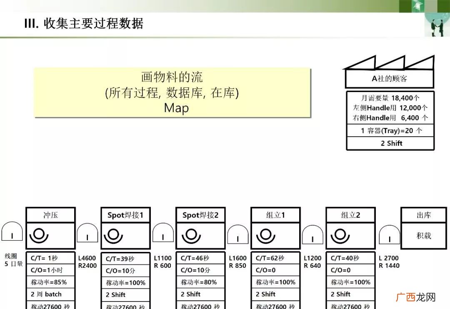Image resolution: width=450 pixels, height=309 pixels.
Task: Click the 稼动率=85% cell
Action: (x=50, y=282)
